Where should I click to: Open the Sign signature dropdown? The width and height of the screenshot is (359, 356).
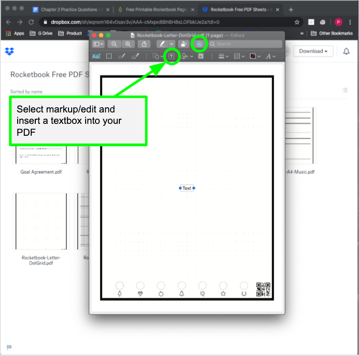point(187,56)
